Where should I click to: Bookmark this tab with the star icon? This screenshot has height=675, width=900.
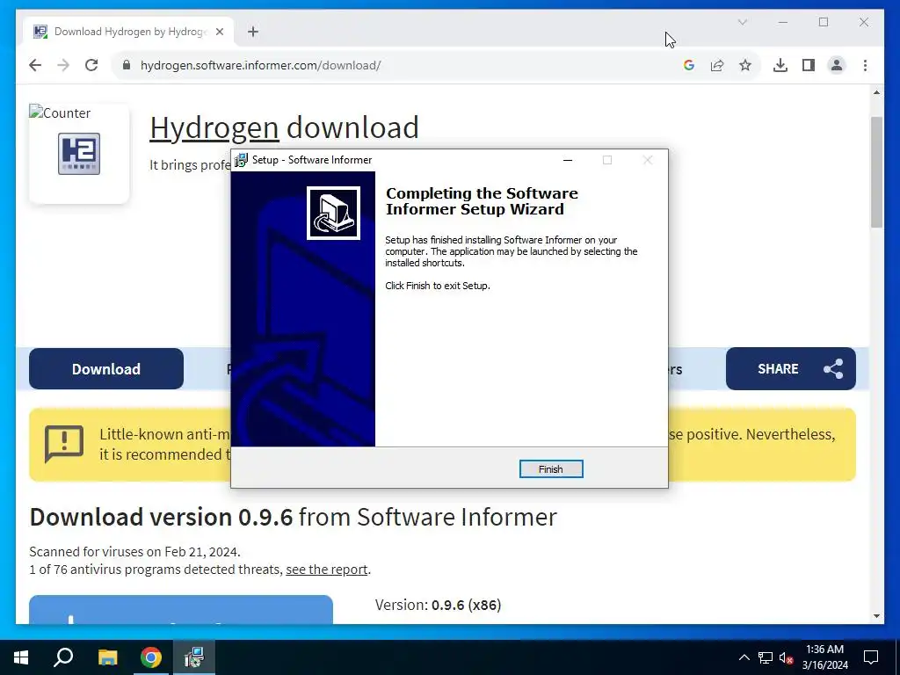[x=745, y=65]
